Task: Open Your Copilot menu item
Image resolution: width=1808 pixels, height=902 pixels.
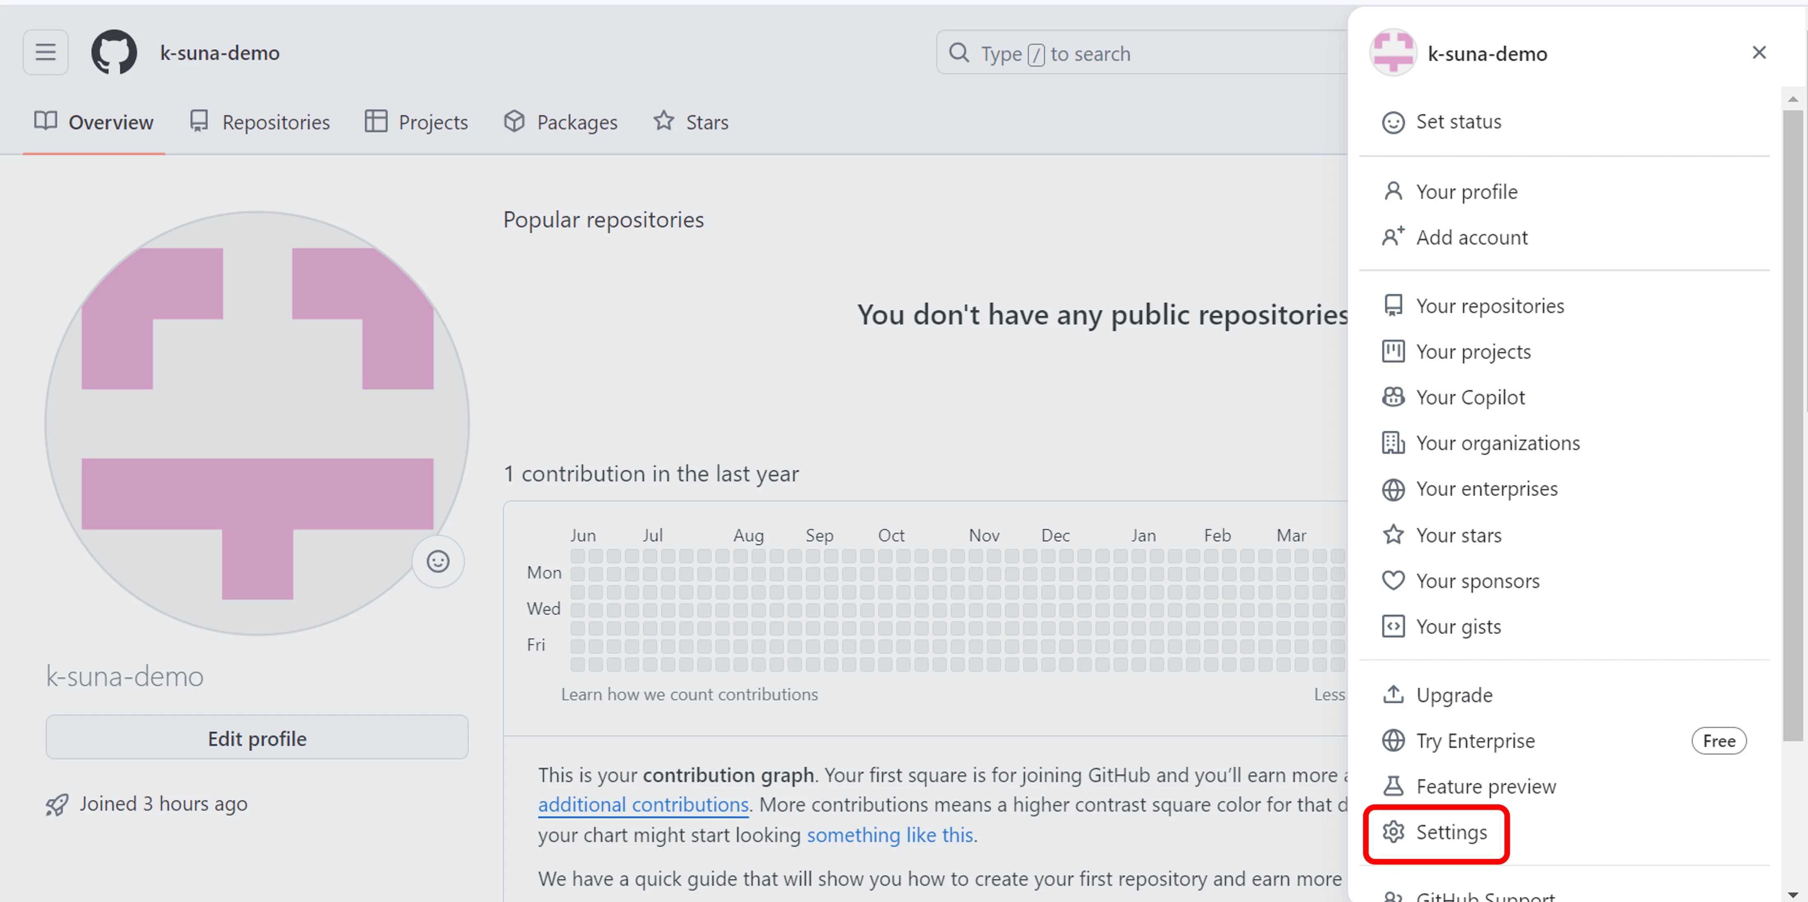Action: click(1564, 398)
